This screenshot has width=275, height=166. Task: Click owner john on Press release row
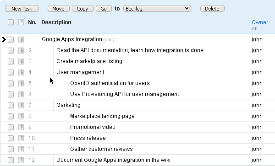click(257, 138)
